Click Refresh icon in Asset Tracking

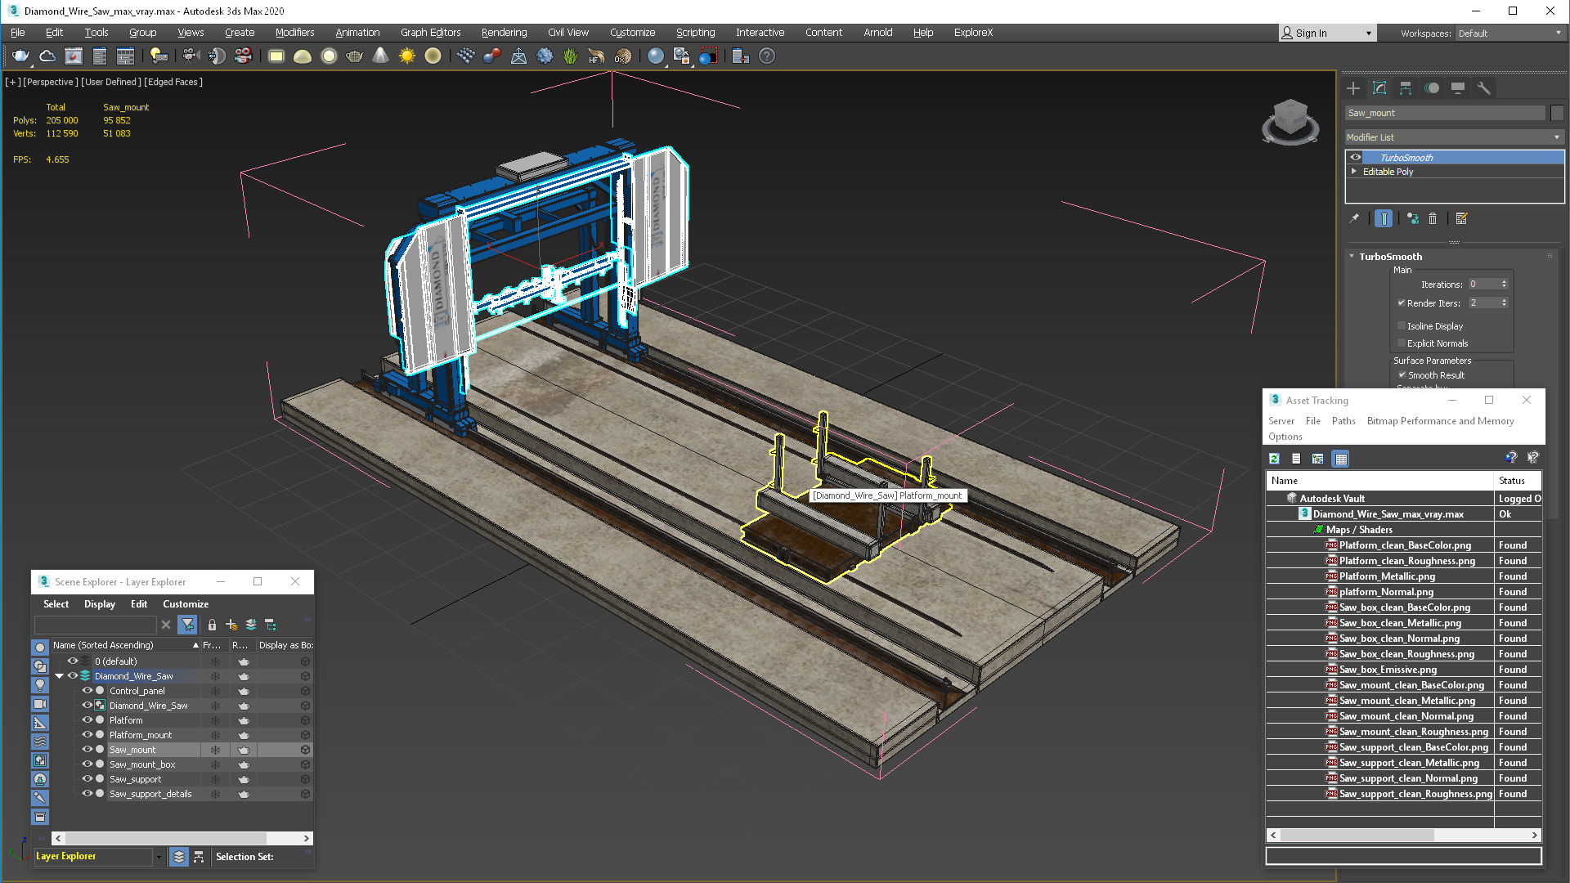tap(1274, 459)
